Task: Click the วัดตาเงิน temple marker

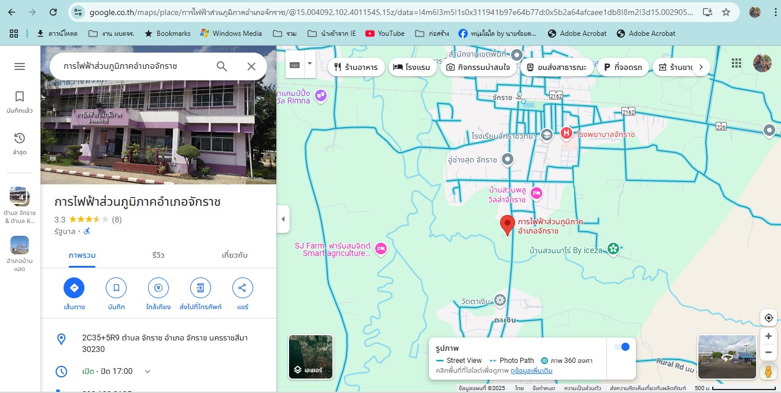Action: [x=499, y=300]
